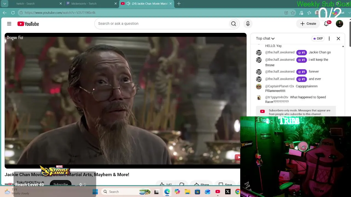
Task: Share the video with the Share button
Action: (202, 185)
